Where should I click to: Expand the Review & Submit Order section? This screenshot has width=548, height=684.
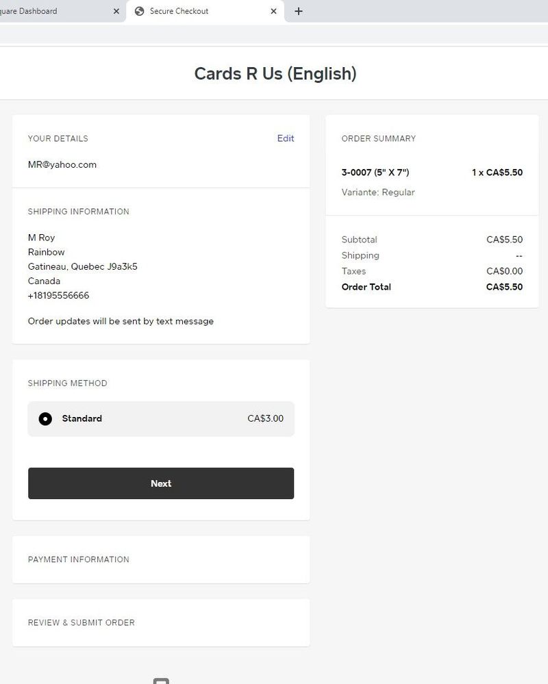(x=82, y=622)
